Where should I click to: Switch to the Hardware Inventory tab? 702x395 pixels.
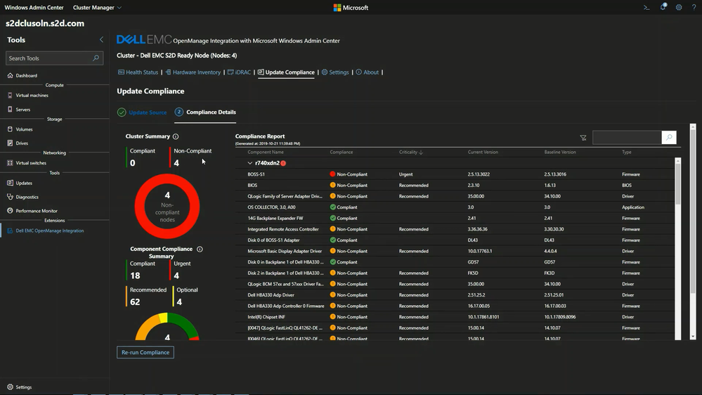193,72
